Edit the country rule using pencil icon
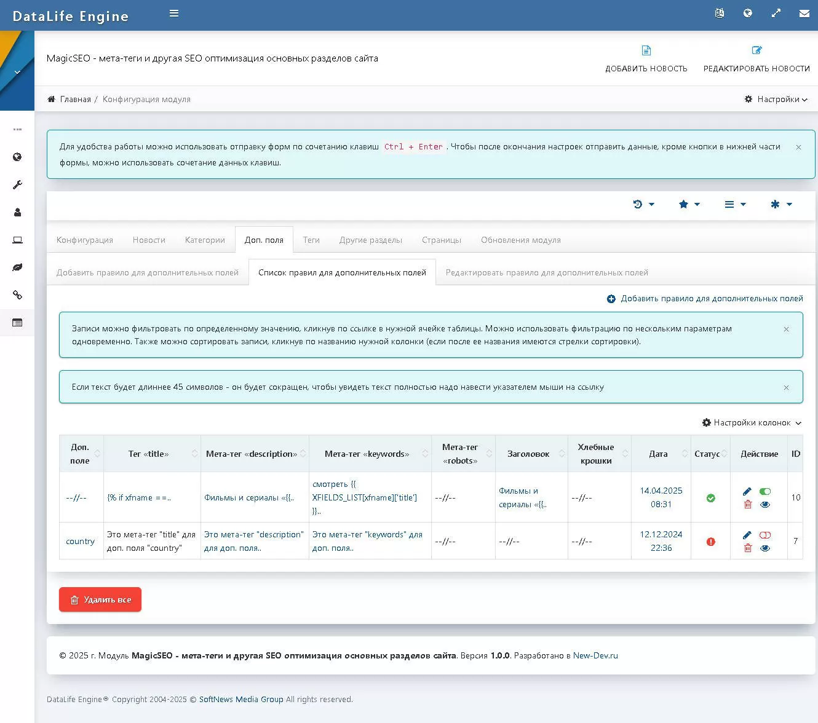 pyautogui.click(x=747, y=535)
